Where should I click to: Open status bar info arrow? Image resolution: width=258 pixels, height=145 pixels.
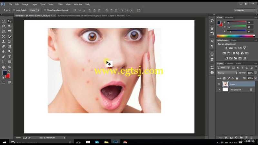coord(64,138)
